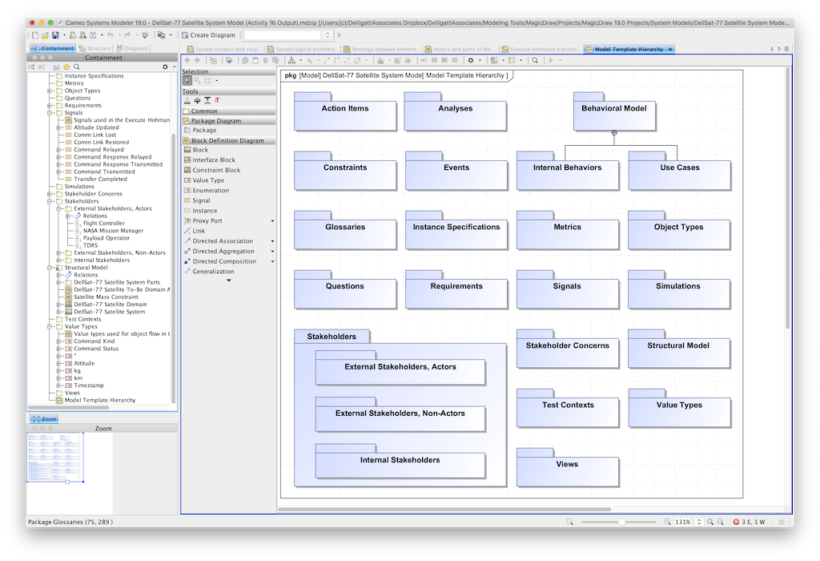The image size is (820, 561).
Task: Open the System logical architecture diagram tab
Action: pos(302,49)
